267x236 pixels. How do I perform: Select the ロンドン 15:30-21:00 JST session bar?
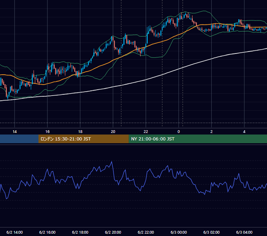pyautogui.click(x=83, y=139)
